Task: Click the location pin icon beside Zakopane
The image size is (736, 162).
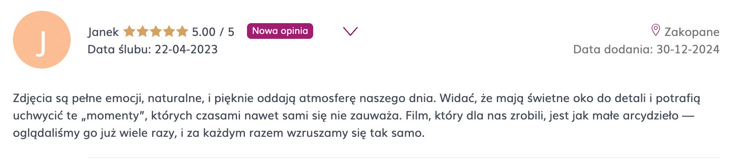Action: 655,30
